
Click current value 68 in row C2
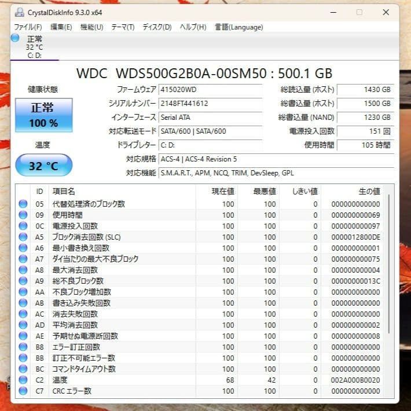tap(230, 380)
